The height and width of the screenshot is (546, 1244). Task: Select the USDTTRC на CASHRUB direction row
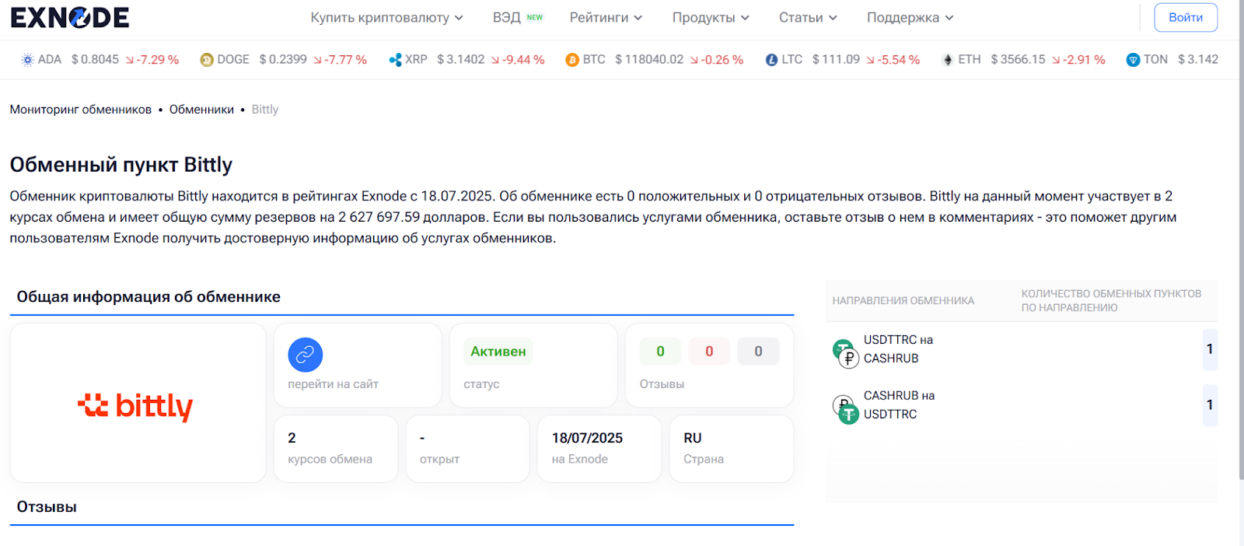pyautogui.click(x=1021, y=349)
